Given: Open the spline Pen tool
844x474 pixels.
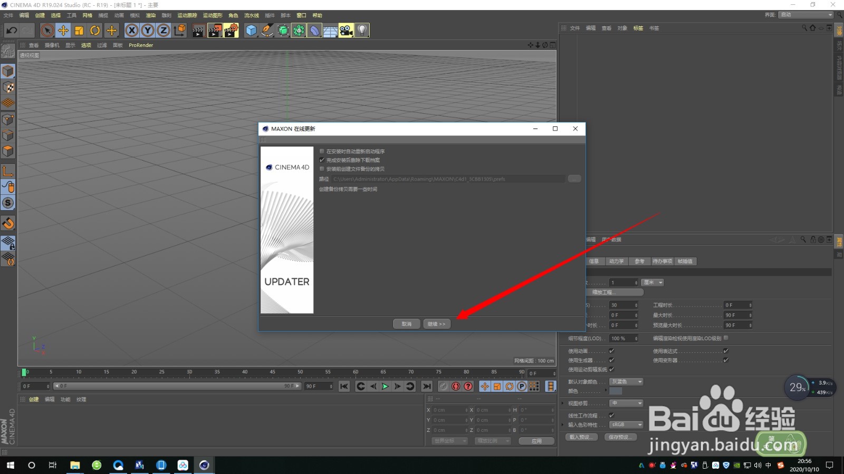Looking at the screenshot, I should [267, 31].
